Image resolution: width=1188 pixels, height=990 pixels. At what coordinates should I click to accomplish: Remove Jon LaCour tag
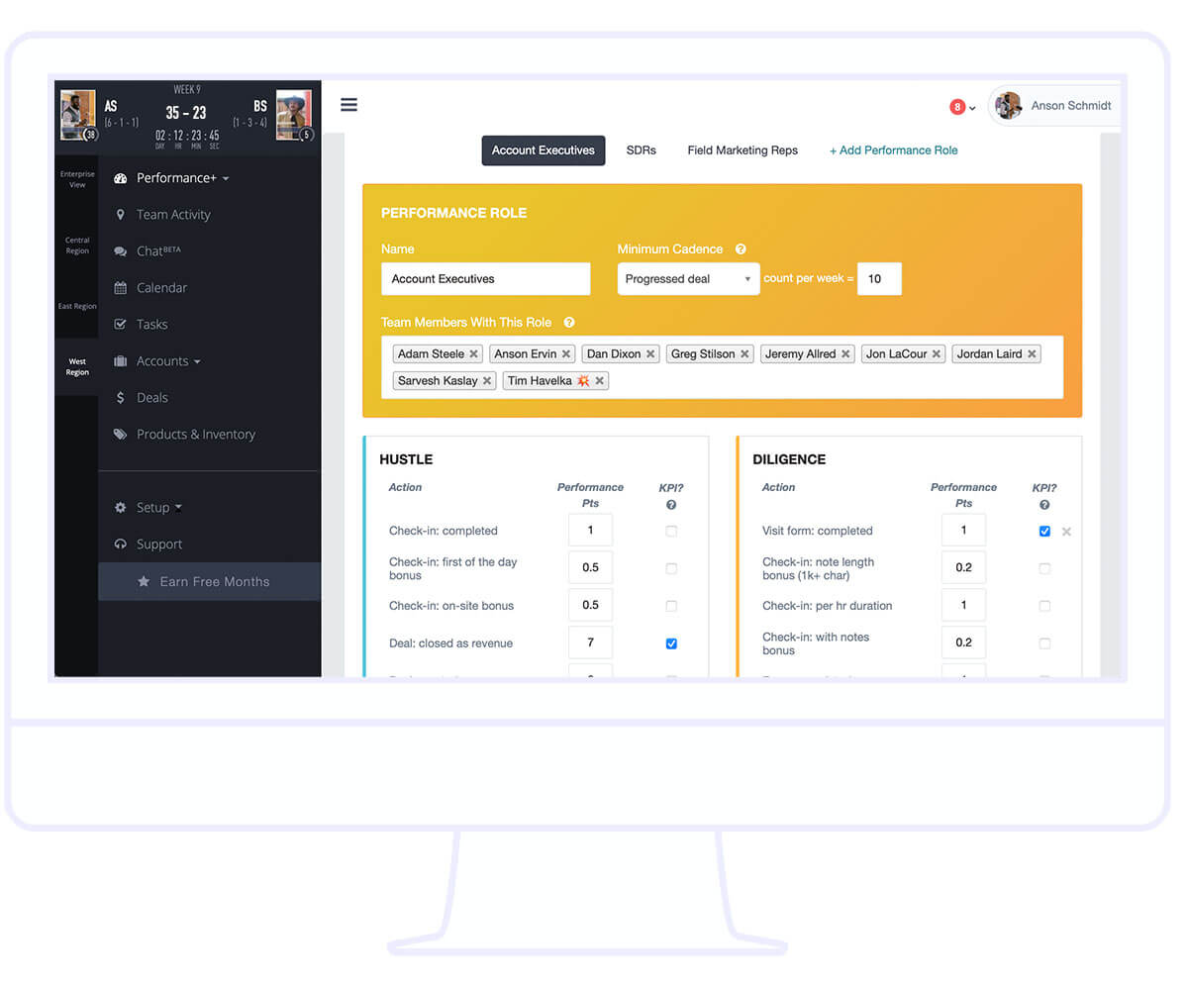point(937,354)
